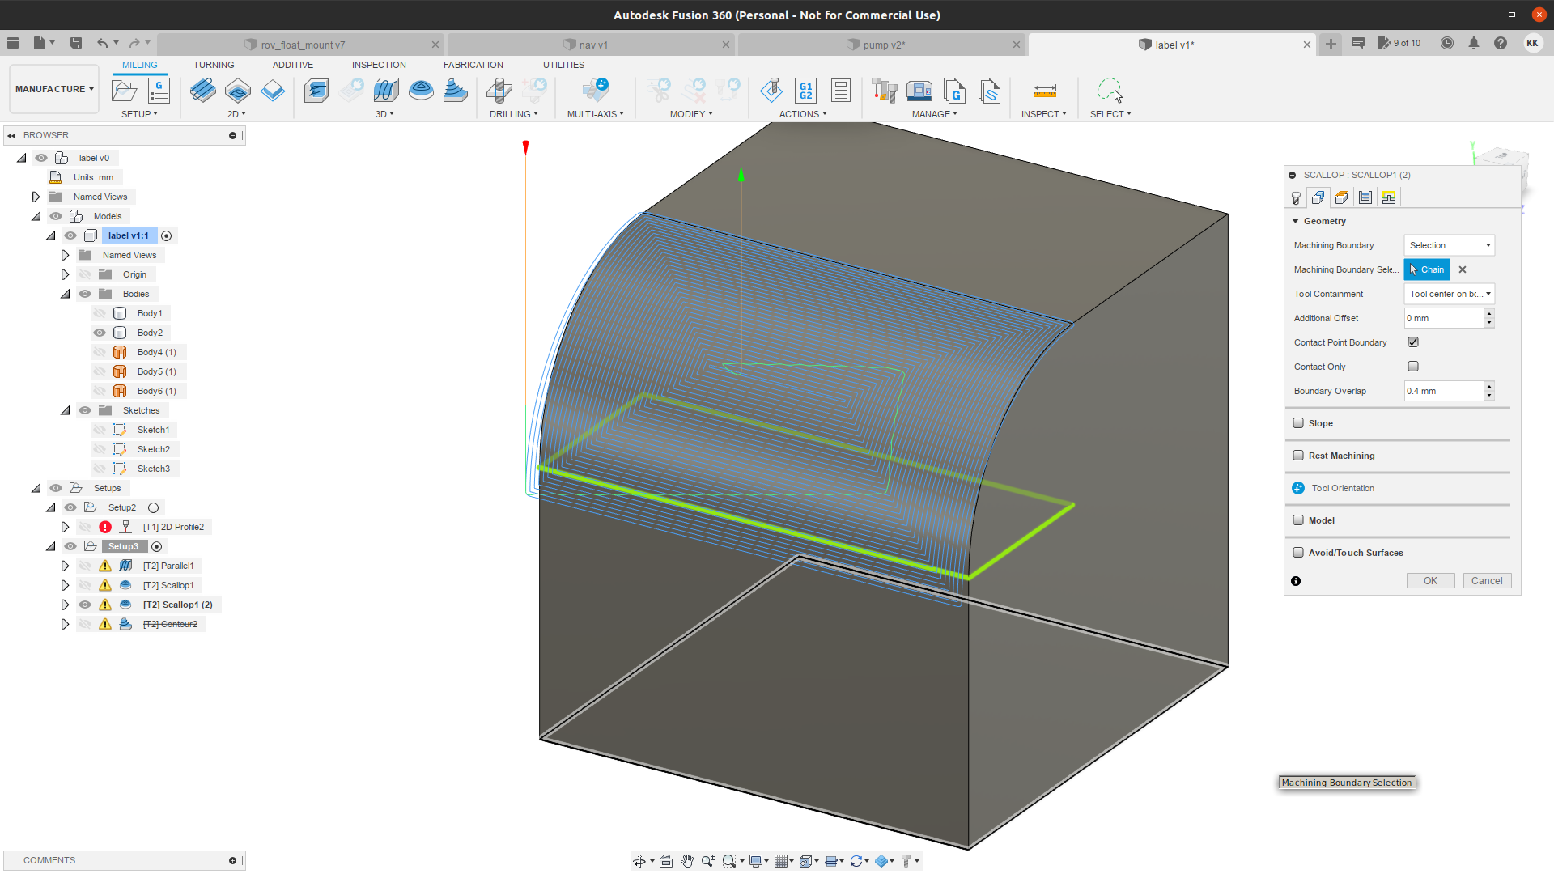Expand the Scallop1 (2) operation node
Screen dimensions: 1554x874
[65, 605]
